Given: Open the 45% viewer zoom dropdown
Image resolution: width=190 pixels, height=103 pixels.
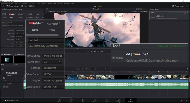Looking at the screenshot, I should coord(48,9).
